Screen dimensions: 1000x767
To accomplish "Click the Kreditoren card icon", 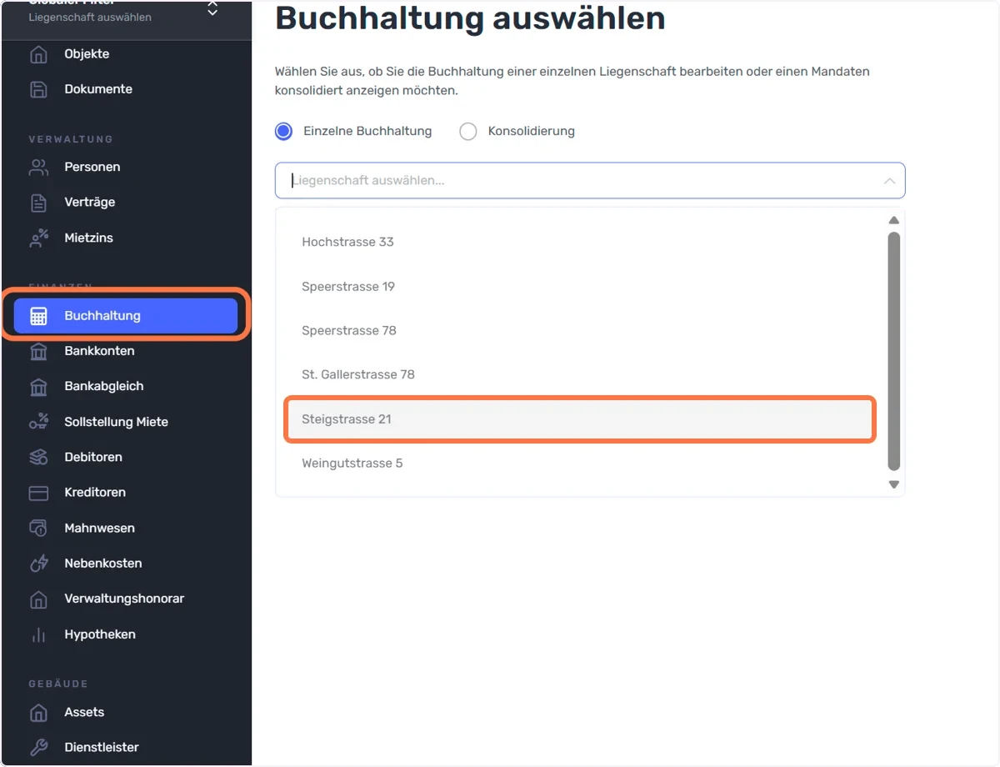I will pyautogui.click(x=38, y=493).
